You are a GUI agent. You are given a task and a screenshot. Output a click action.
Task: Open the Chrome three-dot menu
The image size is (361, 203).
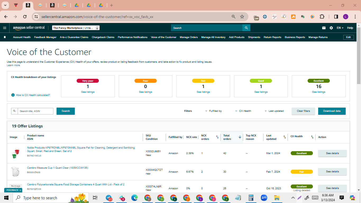(355, 17)
